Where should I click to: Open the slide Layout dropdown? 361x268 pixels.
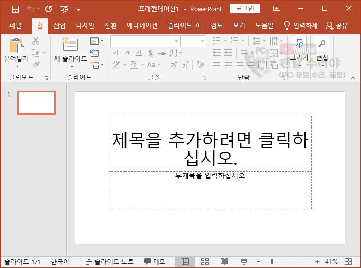pos(96,41)
